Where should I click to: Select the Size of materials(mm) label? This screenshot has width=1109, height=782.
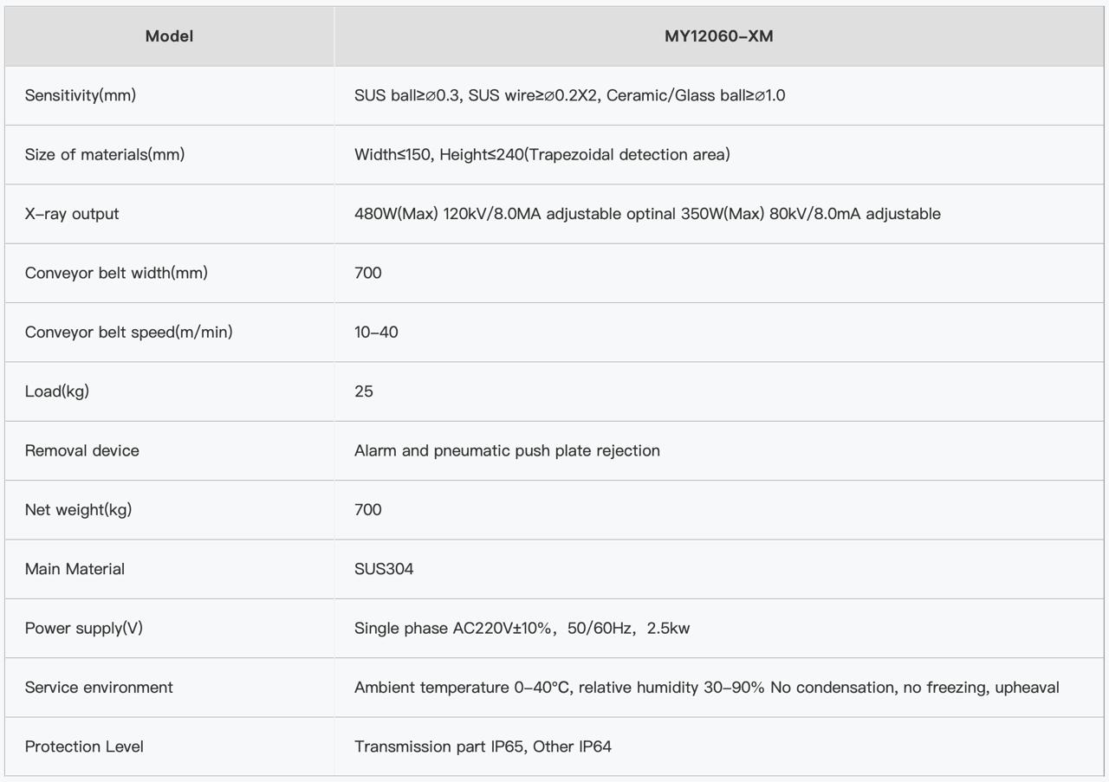(105, 155)
